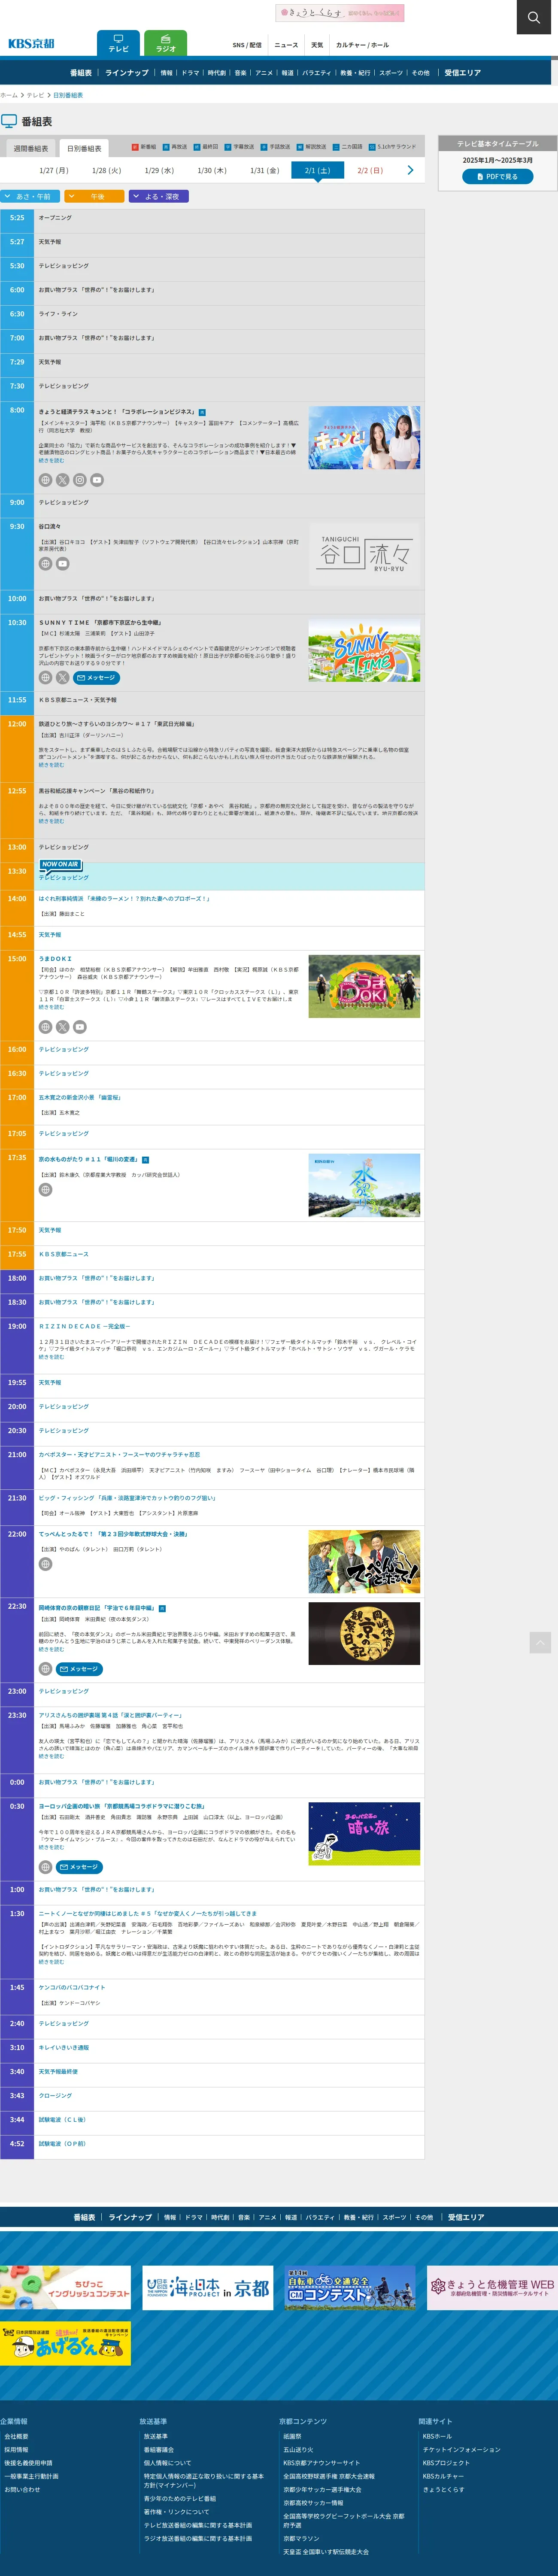Jump to あさ・午前 section
Viewport: 558px width, 2576px height.
[x=30, y=197]
